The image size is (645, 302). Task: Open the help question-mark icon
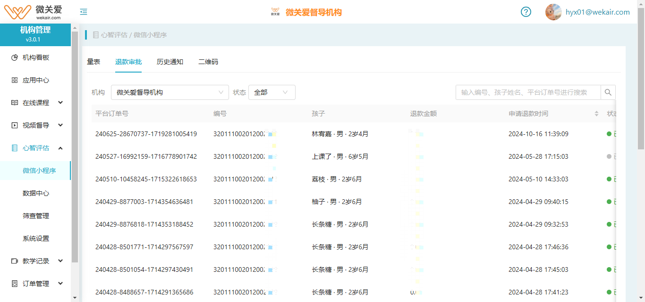[x=526, y=12]
